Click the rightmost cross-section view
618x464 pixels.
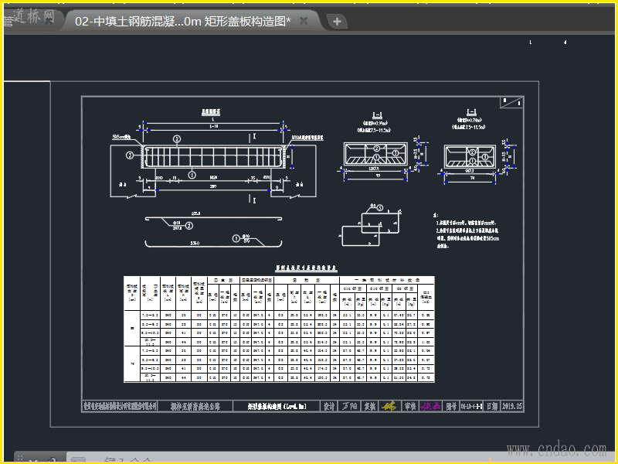[x=470, y=155]
